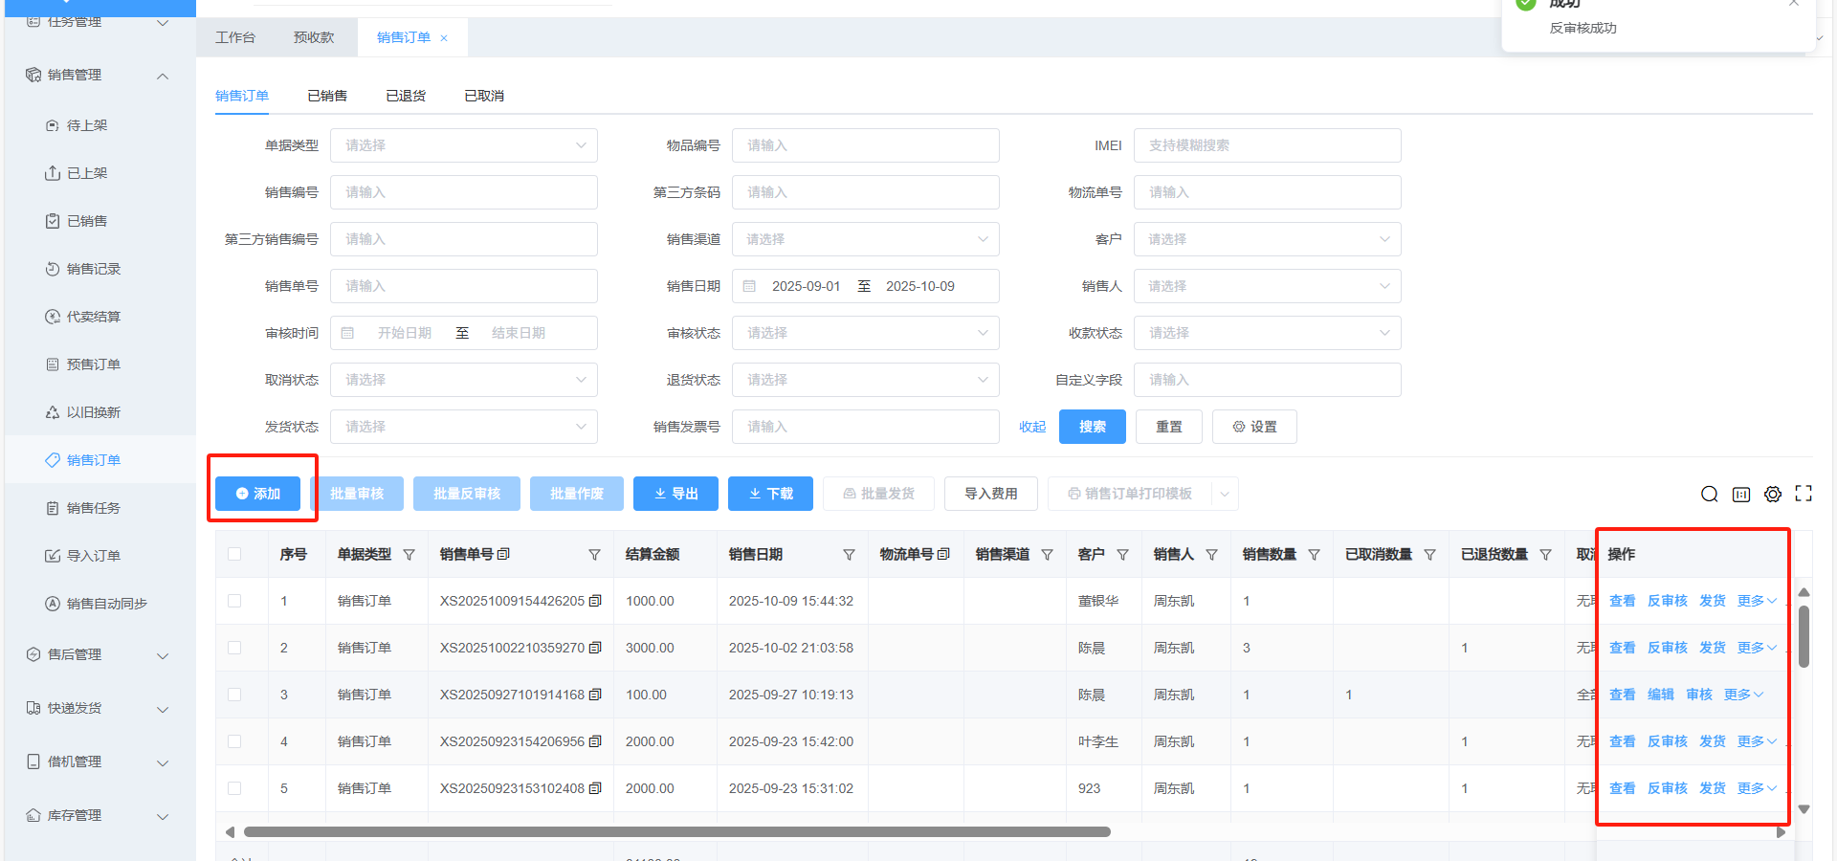1837x861 pixels.
Task: Tick the checkbox for row 1
Action: point(234,601)
